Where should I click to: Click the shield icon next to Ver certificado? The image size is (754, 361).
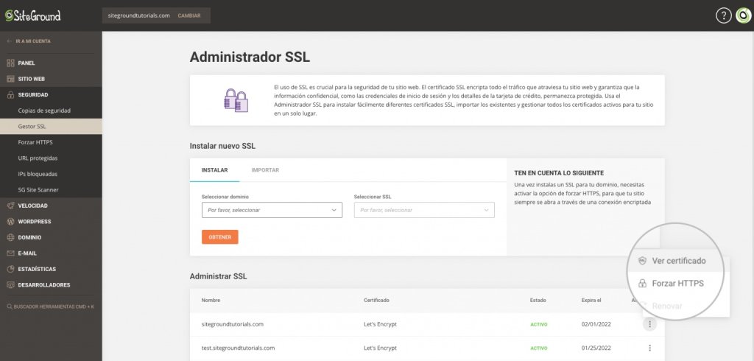click(642, 261)
